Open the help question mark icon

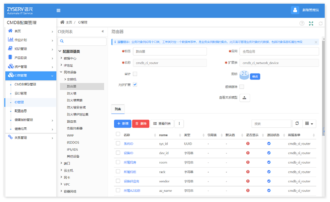(x=302, y=24)
